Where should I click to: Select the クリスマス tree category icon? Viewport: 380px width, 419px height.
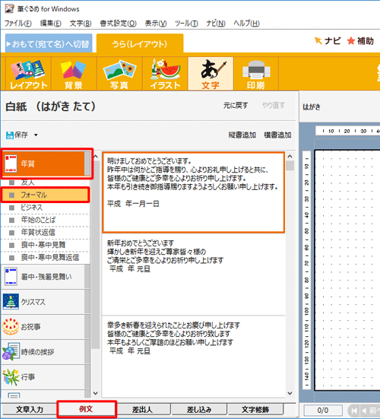click(x=11, y=301)
